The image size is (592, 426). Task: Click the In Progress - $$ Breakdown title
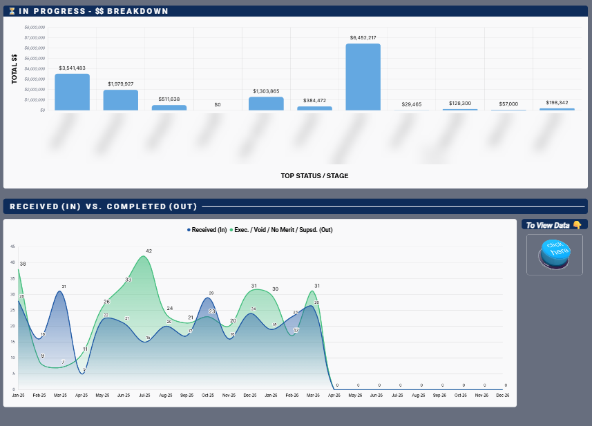click(93, 11)
